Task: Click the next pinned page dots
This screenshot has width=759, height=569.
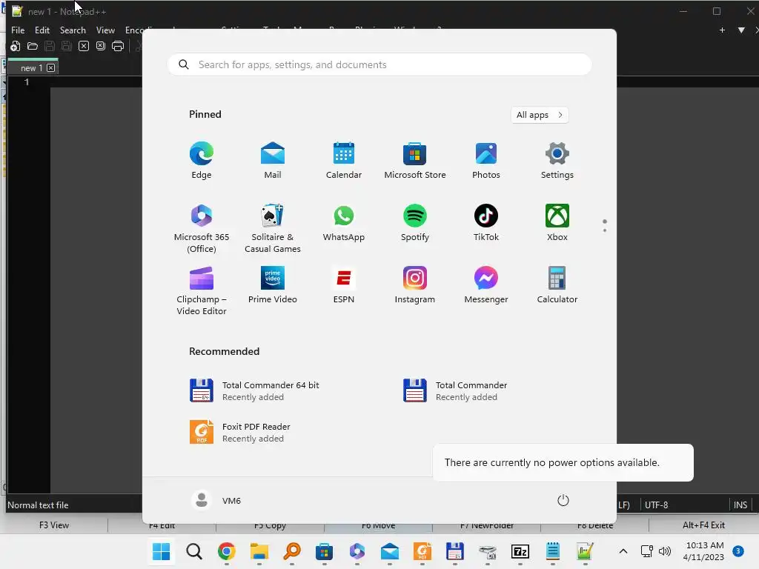Action: tap(605, 225)
